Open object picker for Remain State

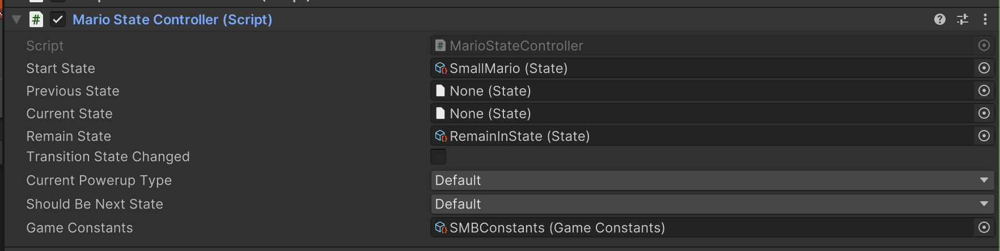[984, 136]
